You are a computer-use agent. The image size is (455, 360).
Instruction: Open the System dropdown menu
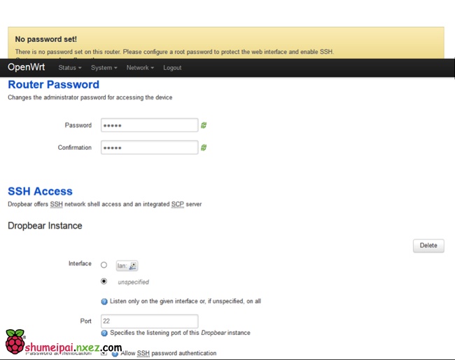point(104,68)
